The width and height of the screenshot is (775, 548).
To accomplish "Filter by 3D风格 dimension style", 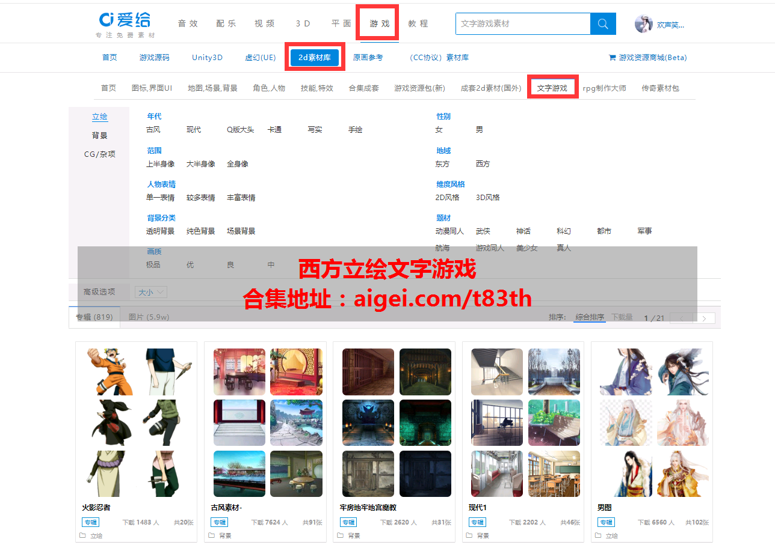I will [488, 197].
